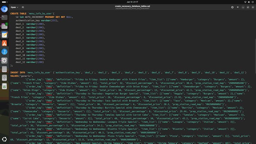Image resolution: width=256 pixels, height=144 pixels.
Task: Select the Text Editor dock icon
Action: [4, 35]
